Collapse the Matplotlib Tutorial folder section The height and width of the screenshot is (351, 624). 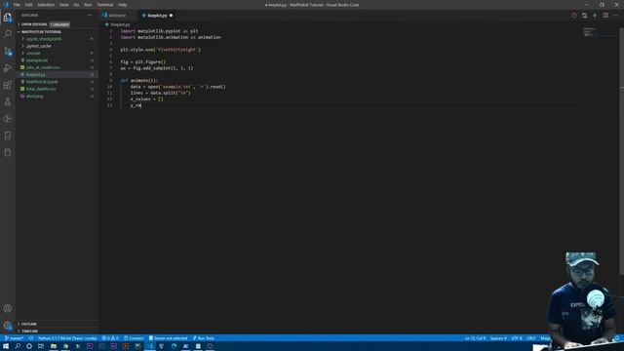click(x=40, y=32)
